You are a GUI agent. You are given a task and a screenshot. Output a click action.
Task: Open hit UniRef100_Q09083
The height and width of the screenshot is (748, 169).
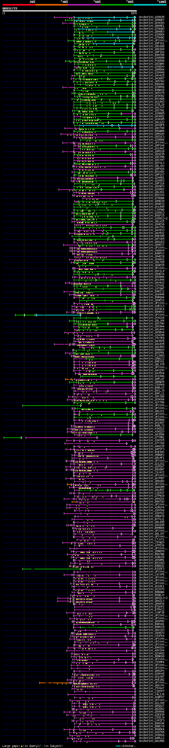coord(151,23)
